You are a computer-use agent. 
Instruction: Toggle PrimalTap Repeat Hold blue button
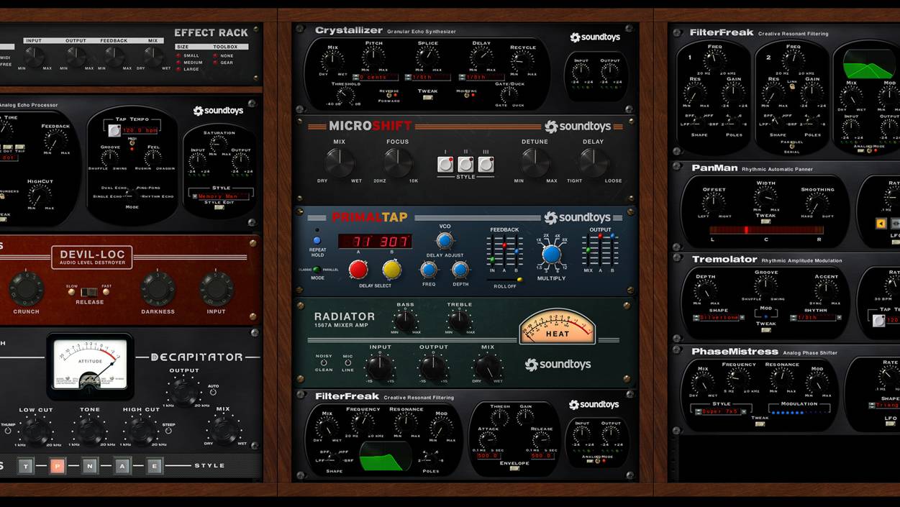(317, 240)
